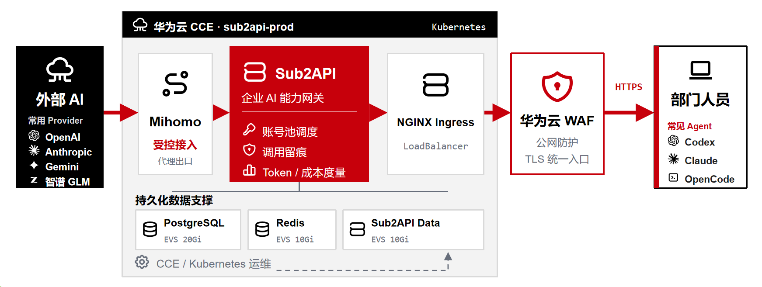The height and width of the screenshot is (287, 762).
Task: Click the 代理出口 caption
Action: [175, 161]
